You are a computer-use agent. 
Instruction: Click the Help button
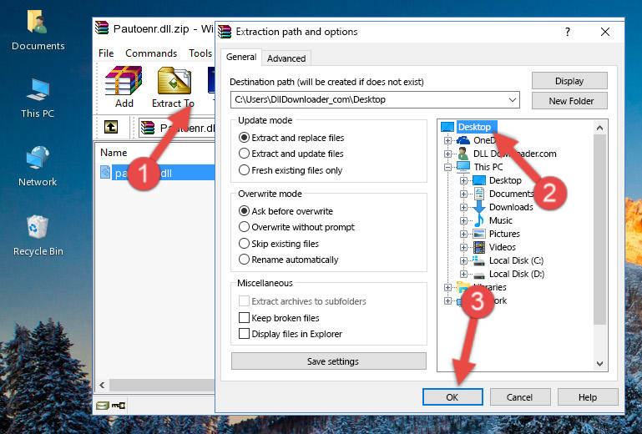[588, 397]
